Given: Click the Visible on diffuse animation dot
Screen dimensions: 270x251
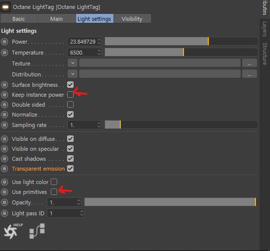Looking at the screenshot, I should click(x=4, y=139).
